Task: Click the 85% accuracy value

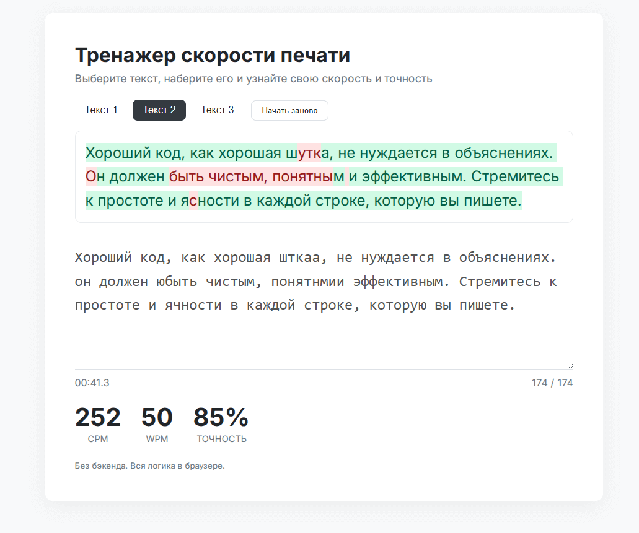Action: tap(221, 418)
